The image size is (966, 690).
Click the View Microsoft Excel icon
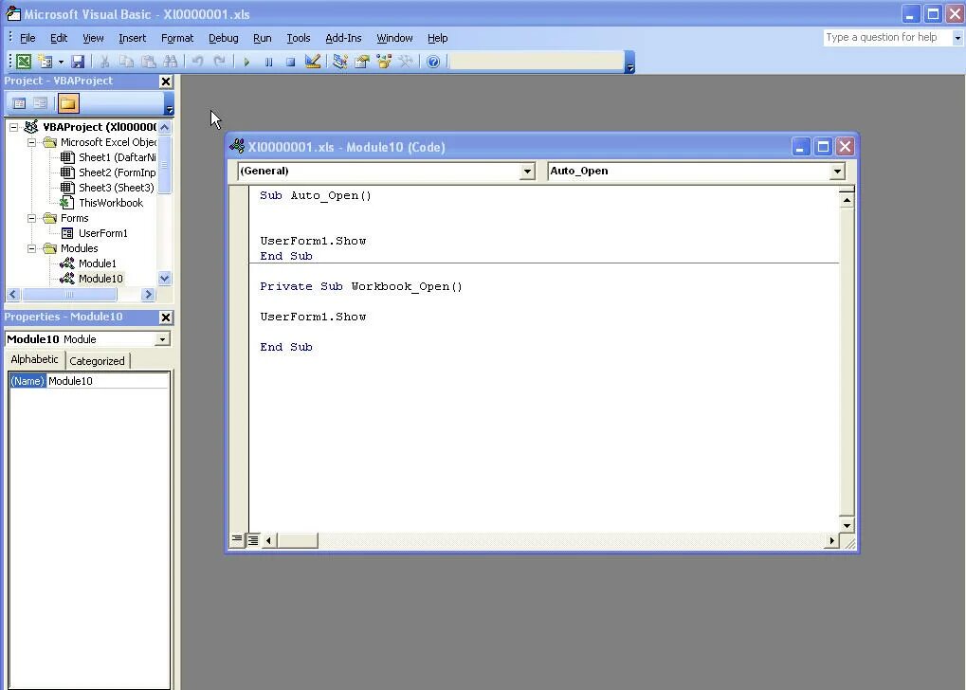24,61
